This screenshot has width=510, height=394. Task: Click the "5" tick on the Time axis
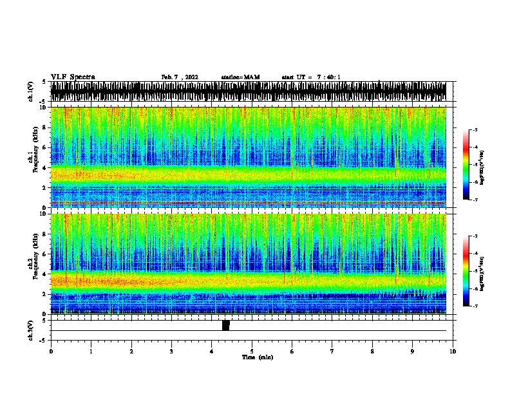(252, 352)
